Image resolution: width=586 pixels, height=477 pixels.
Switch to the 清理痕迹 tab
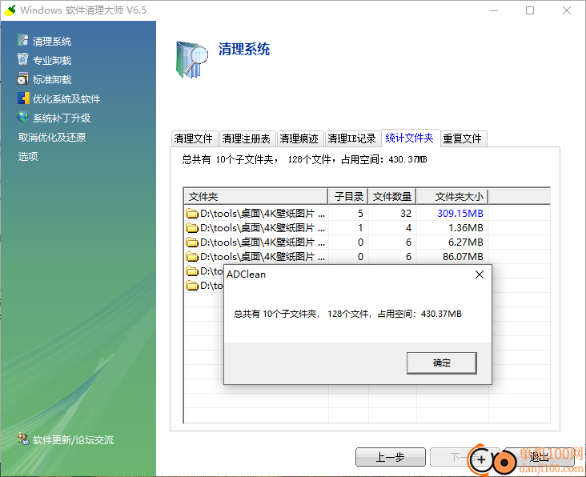(x=299, y=138)
